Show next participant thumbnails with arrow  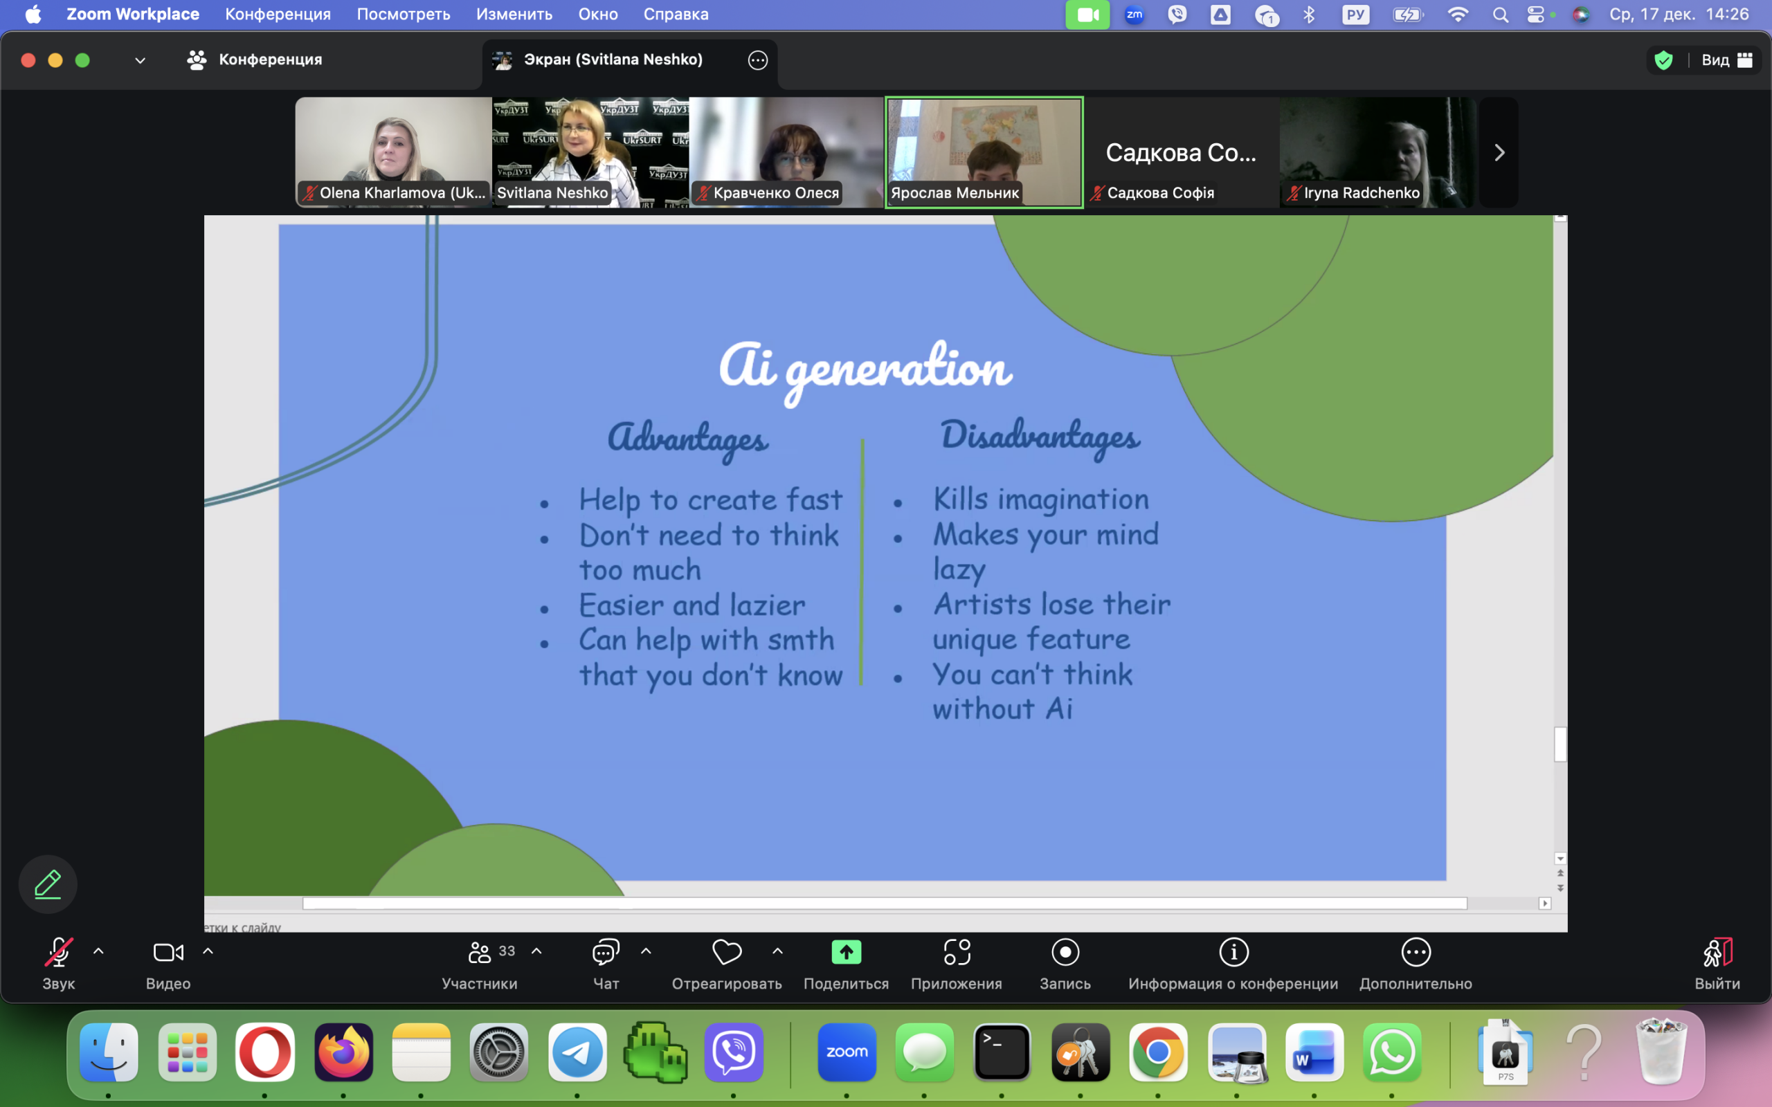(x=1499, y=152)
